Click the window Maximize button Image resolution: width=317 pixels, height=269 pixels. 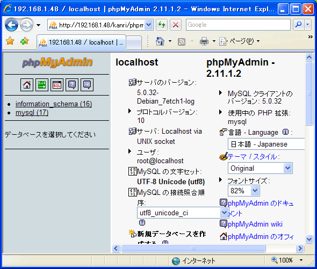point(296,9)
